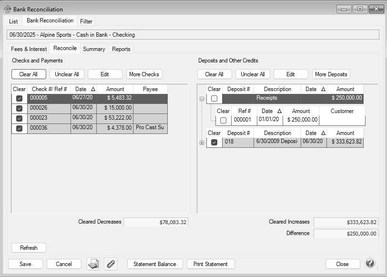Click the Bank Reconciliation window title icon
The width and height of the screenshot is (387, 277).
click(x=7, y=9)
